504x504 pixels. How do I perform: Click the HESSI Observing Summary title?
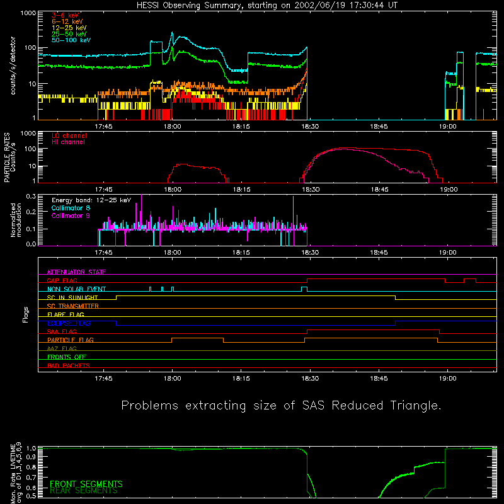267,6
